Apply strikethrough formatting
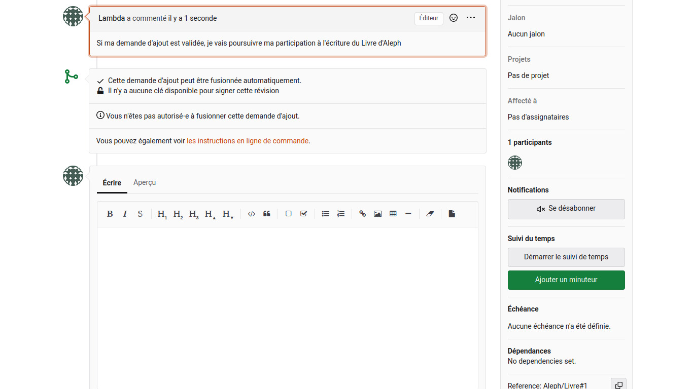This screenshot has width=693, height=389. pyautogui.click(x=141, y=214)
